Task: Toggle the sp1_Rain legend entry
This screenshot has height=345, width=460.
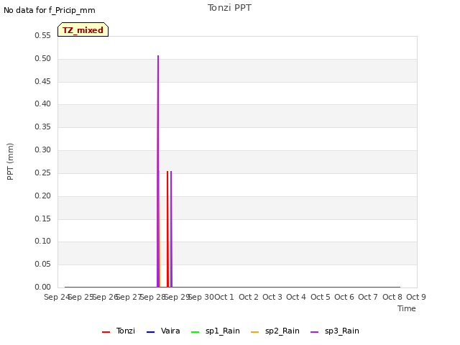Action: (216, 331)
